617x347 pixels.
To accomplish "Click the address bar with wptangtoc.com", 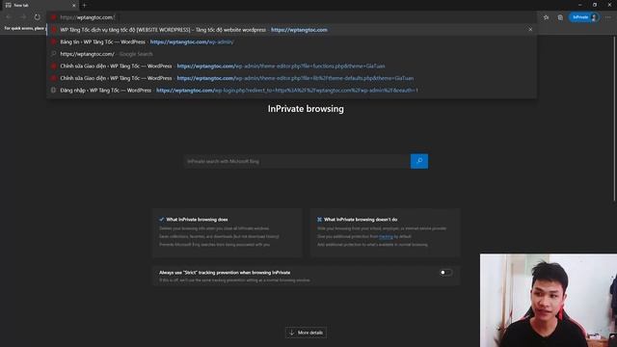I will click(291, 17).
